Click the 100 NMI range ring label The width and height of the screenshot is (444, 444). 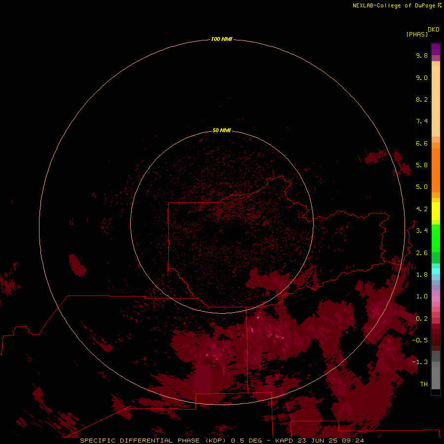(222, 39)
